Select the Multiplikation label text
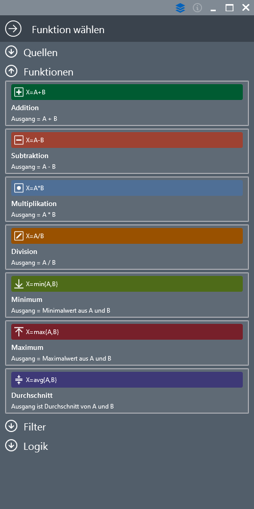 (x=34, y=204)
